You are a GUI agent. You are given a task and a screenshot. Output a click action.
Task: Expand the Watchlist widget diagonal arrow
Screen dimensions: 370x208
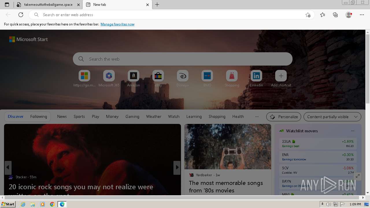(x=358, y=176)
